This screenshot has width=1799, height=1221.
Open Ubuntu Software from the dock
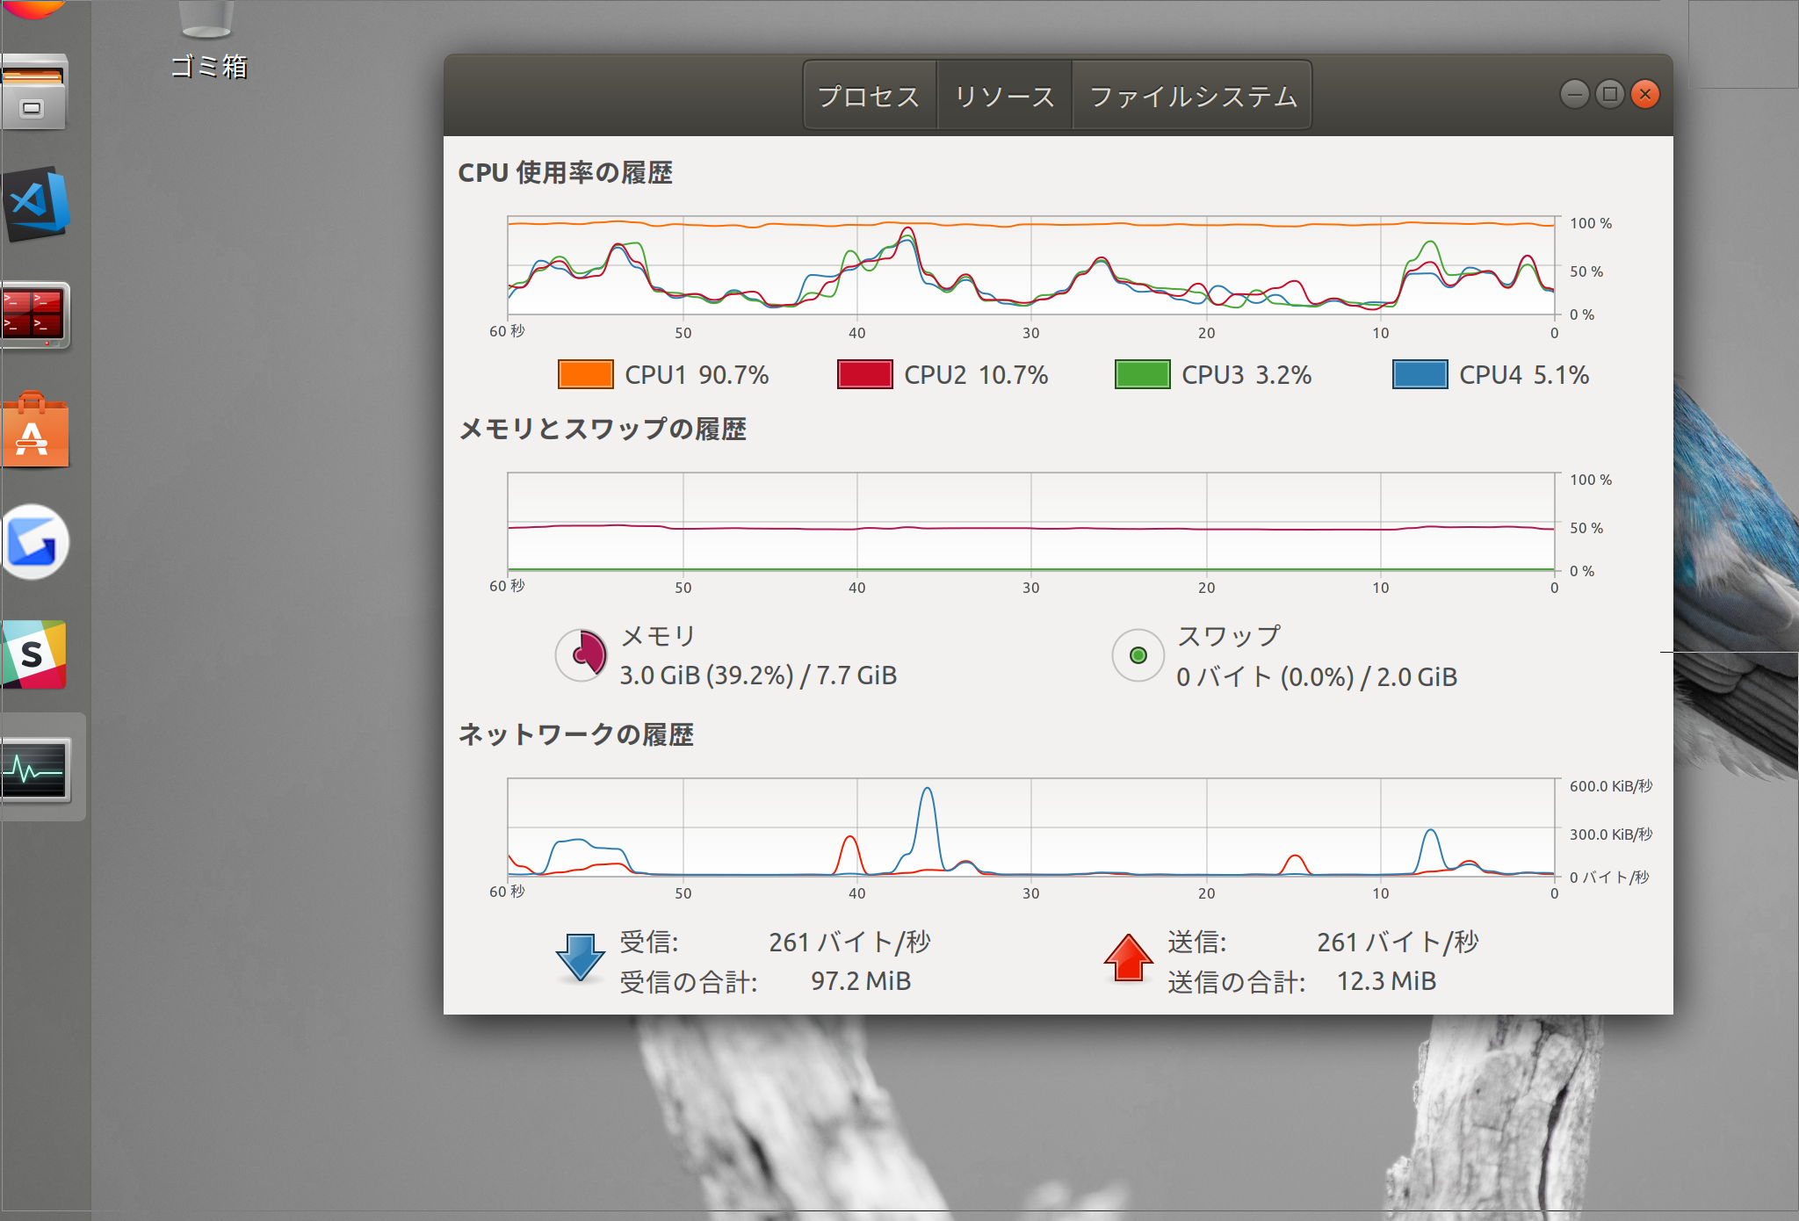35,432
